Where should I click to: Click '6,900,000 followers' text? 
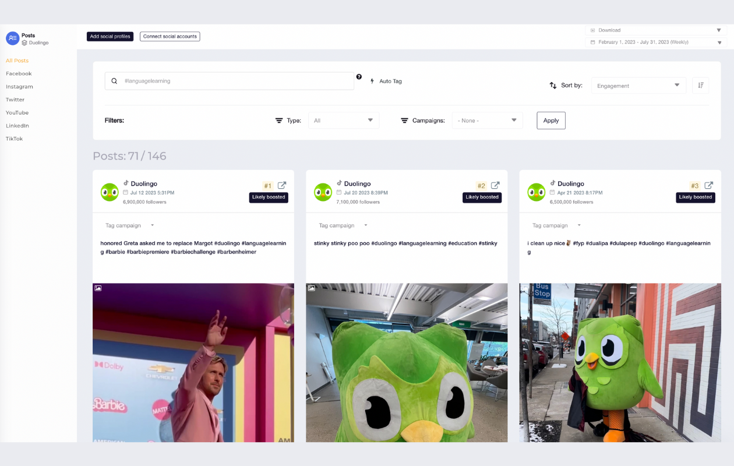144,202
